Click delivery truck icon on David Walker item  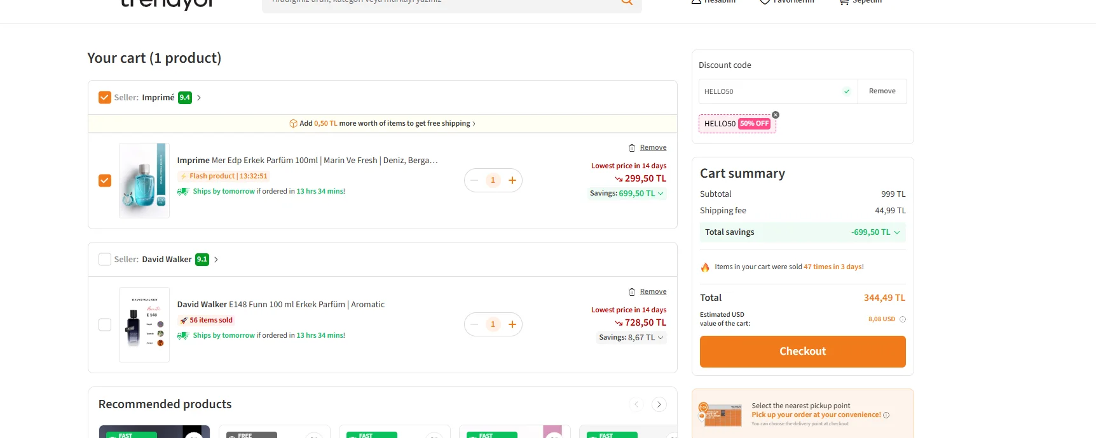click(183, 336)
